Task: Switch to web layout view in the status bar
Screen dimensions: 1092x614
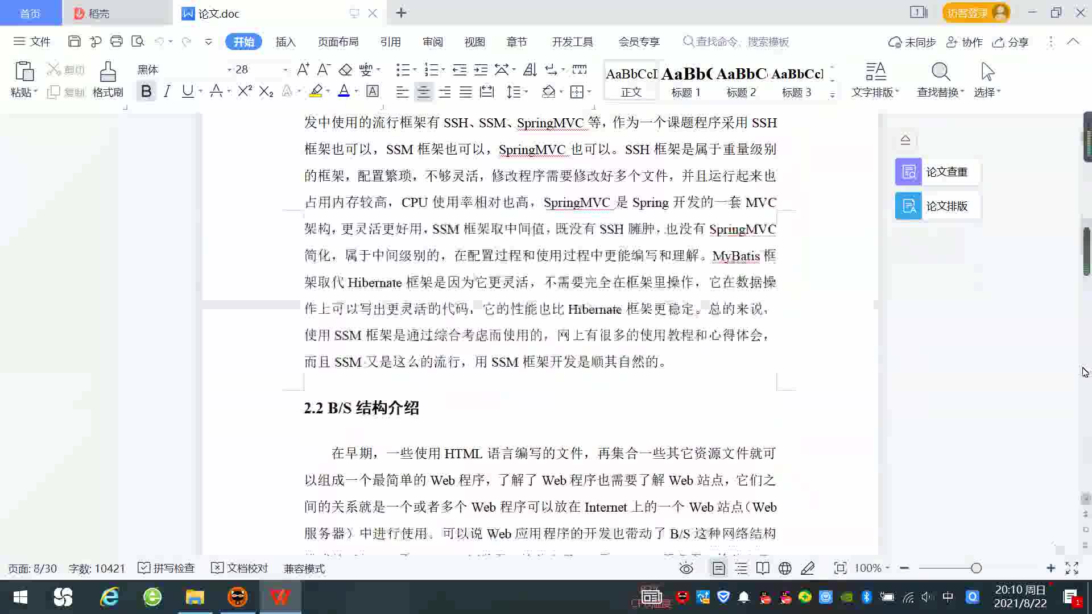Action: [x=785, y=568]
